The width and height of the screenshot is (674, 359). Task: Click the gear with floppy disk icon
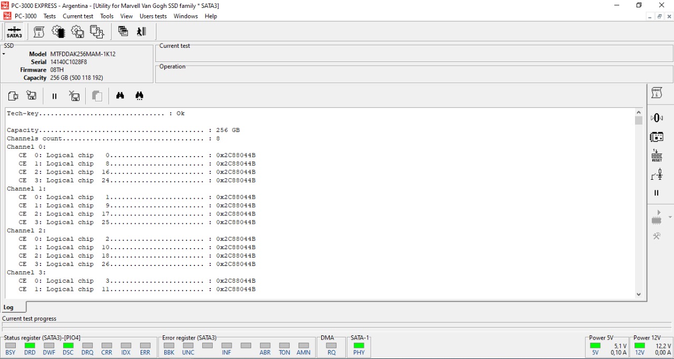click(x=77, y=32)
